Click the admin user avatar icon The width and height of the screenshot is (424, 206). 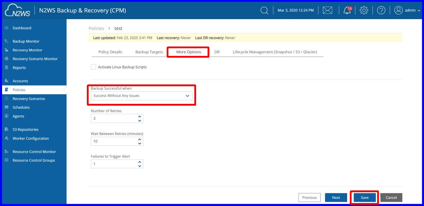[x=398, y=10]
